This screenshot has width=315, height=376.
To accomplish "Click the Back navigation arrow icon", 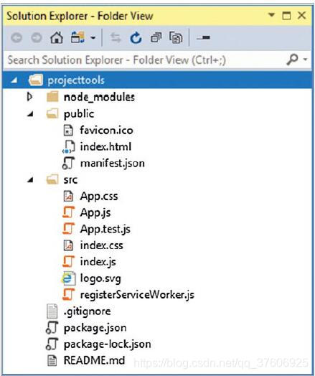I will (x=17, y=37).
